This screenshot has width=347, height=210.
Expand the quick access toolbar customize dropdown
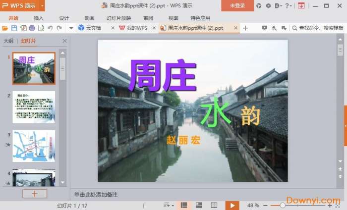point(71,28)
